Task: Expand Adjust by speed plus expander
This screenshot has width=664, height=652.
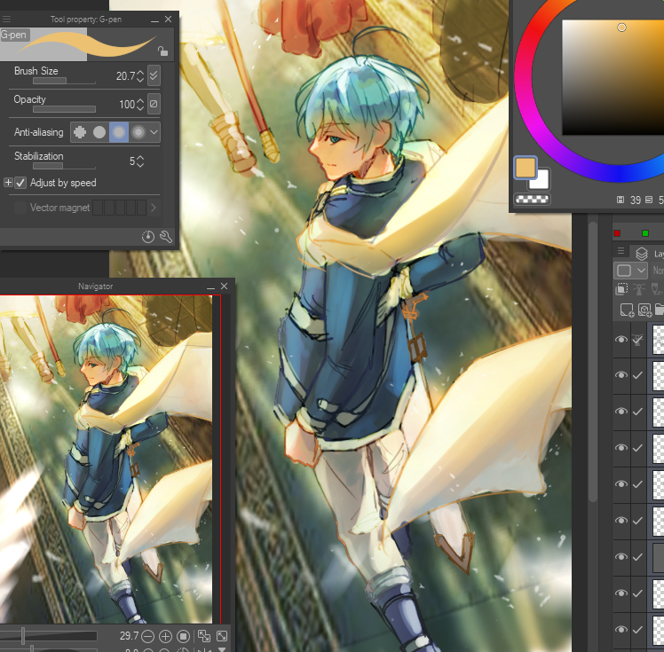Action: click(x=8, y=183)
